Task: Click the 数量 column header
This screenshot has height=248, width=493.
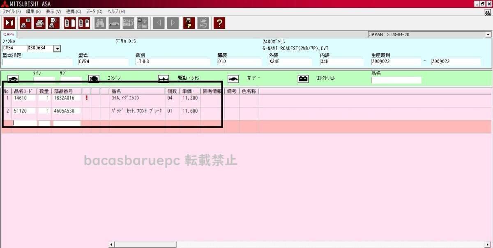Action: click(44, 91)
